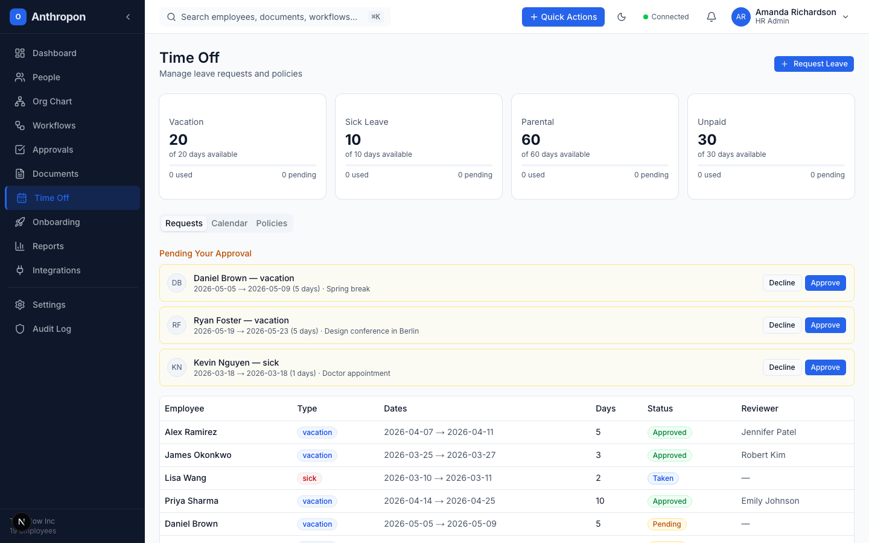Switch to the Policies tab

[272, 223]
